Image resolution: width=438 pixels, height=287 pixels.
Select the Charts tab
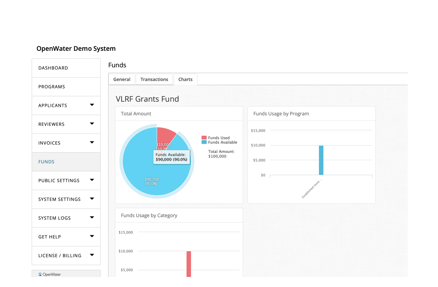[185, 79]
